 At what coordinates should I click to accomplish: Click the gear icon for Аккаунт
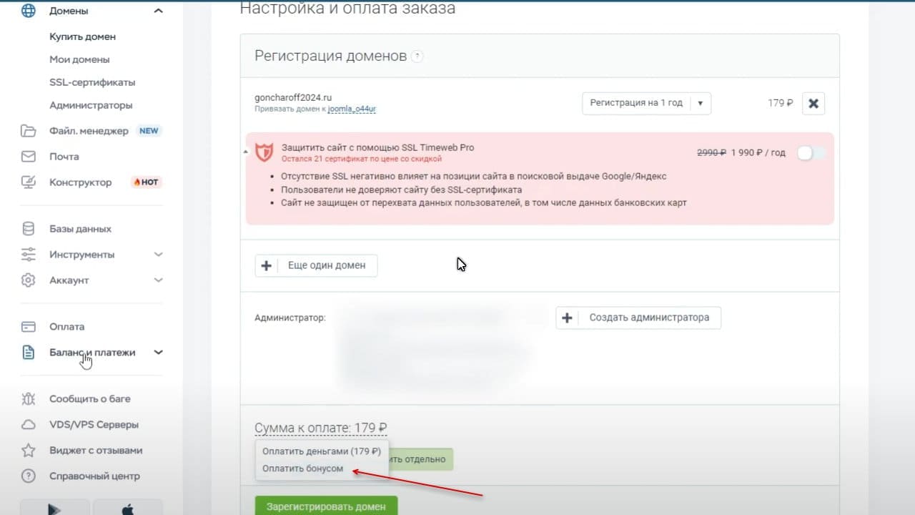point(29,280)
